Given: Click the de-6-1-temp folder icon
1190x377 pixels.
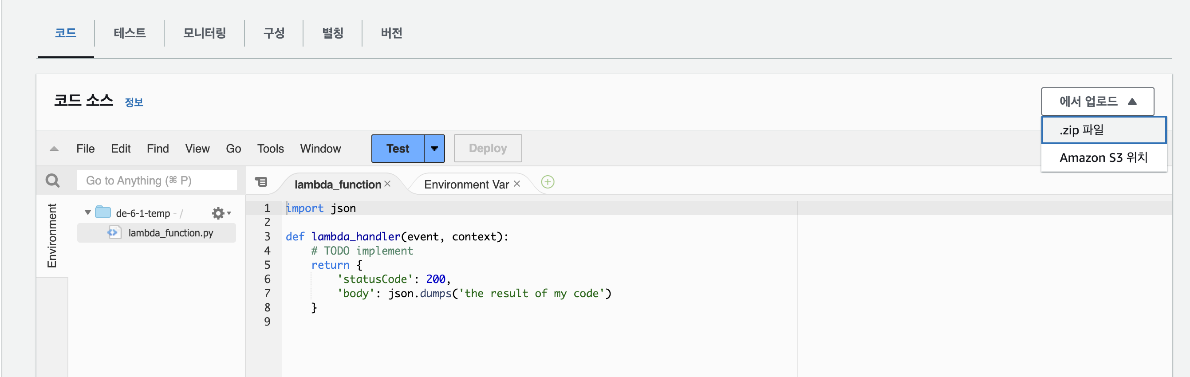Looking at the screenshot, I should point(103,212).
